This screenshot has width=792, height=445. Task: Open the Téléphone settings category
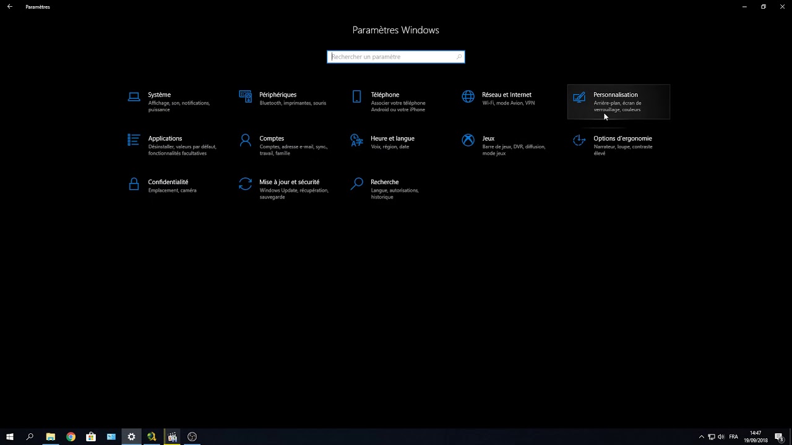coord(397,102)
